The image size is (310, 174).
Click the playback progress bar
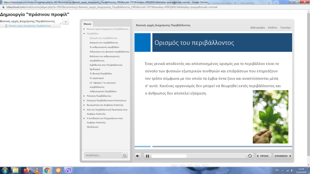coord(198,156)
